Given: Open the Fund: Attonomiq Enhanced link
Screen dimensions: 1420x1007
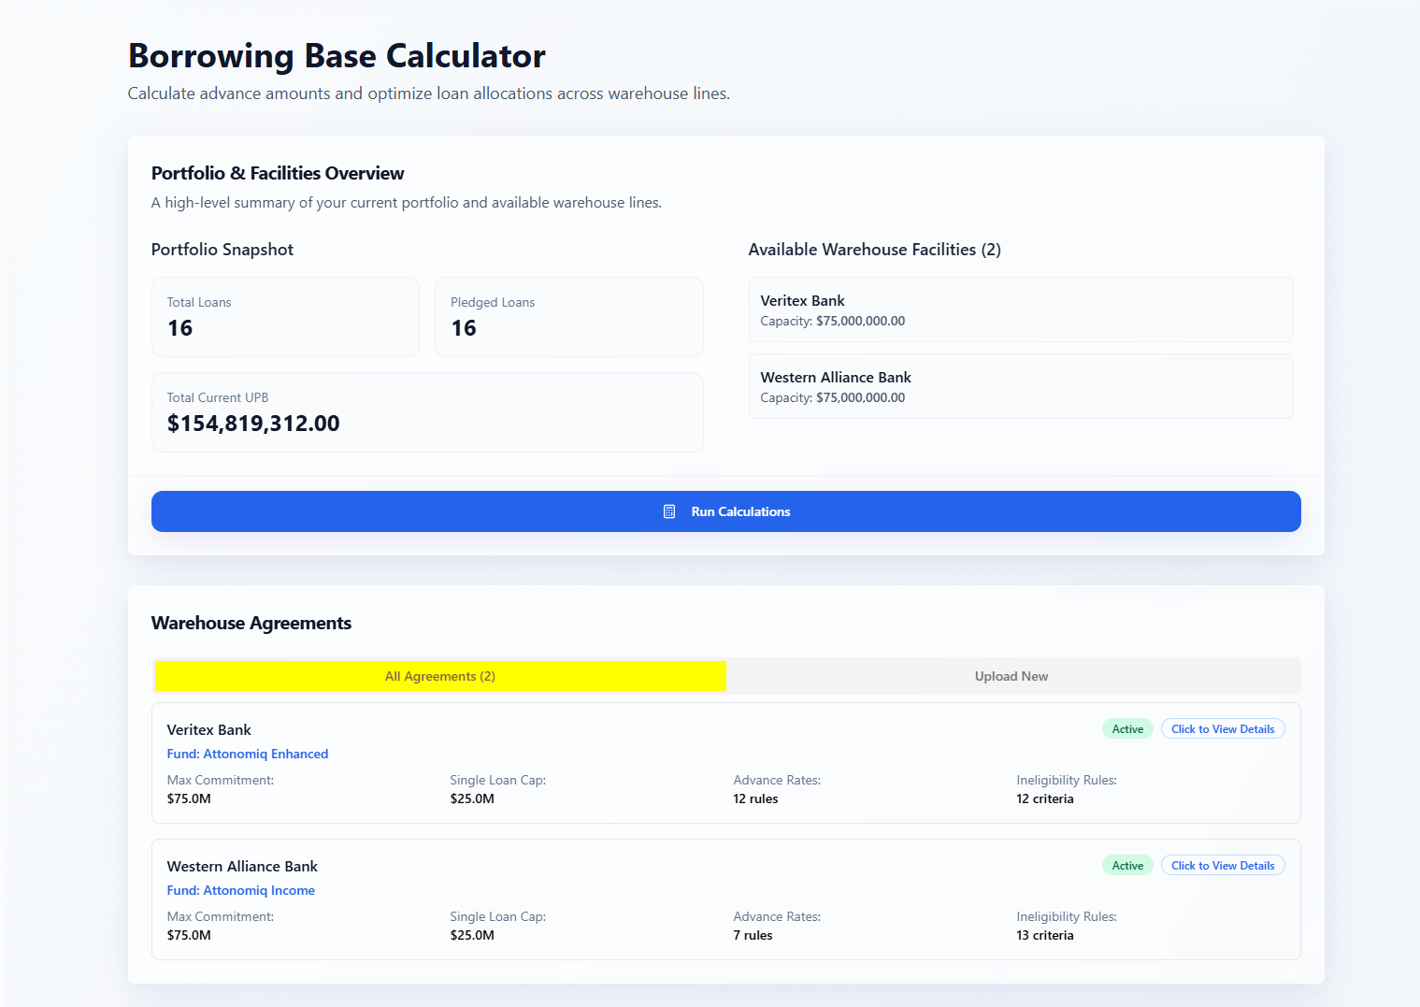Looking at the screenshot, I should point(248,754).
